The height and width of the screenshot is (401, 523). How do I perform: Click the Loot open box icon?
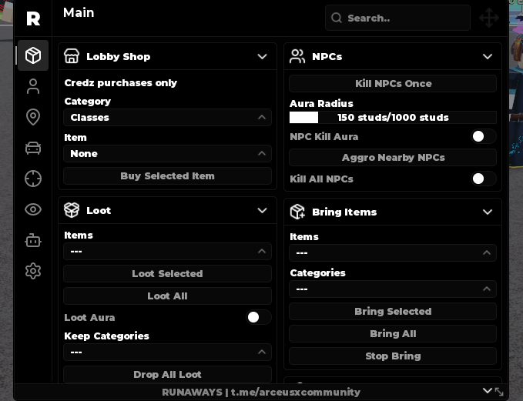(72, 210)
